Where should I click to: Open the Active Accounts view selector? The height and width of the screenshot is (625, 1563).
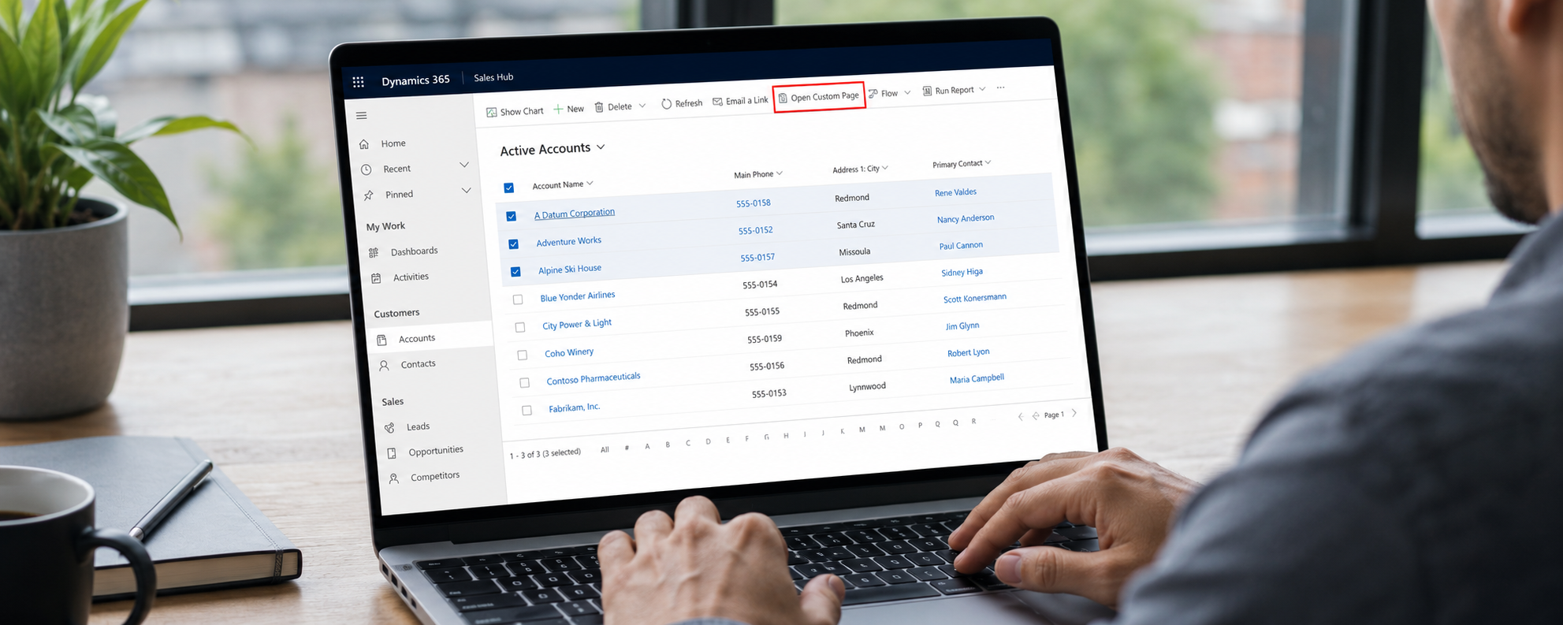[601, 147]
